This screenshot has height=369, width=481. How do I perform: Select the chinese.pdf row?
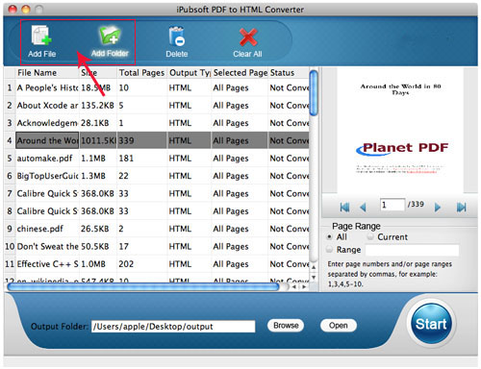coord(157,229)
